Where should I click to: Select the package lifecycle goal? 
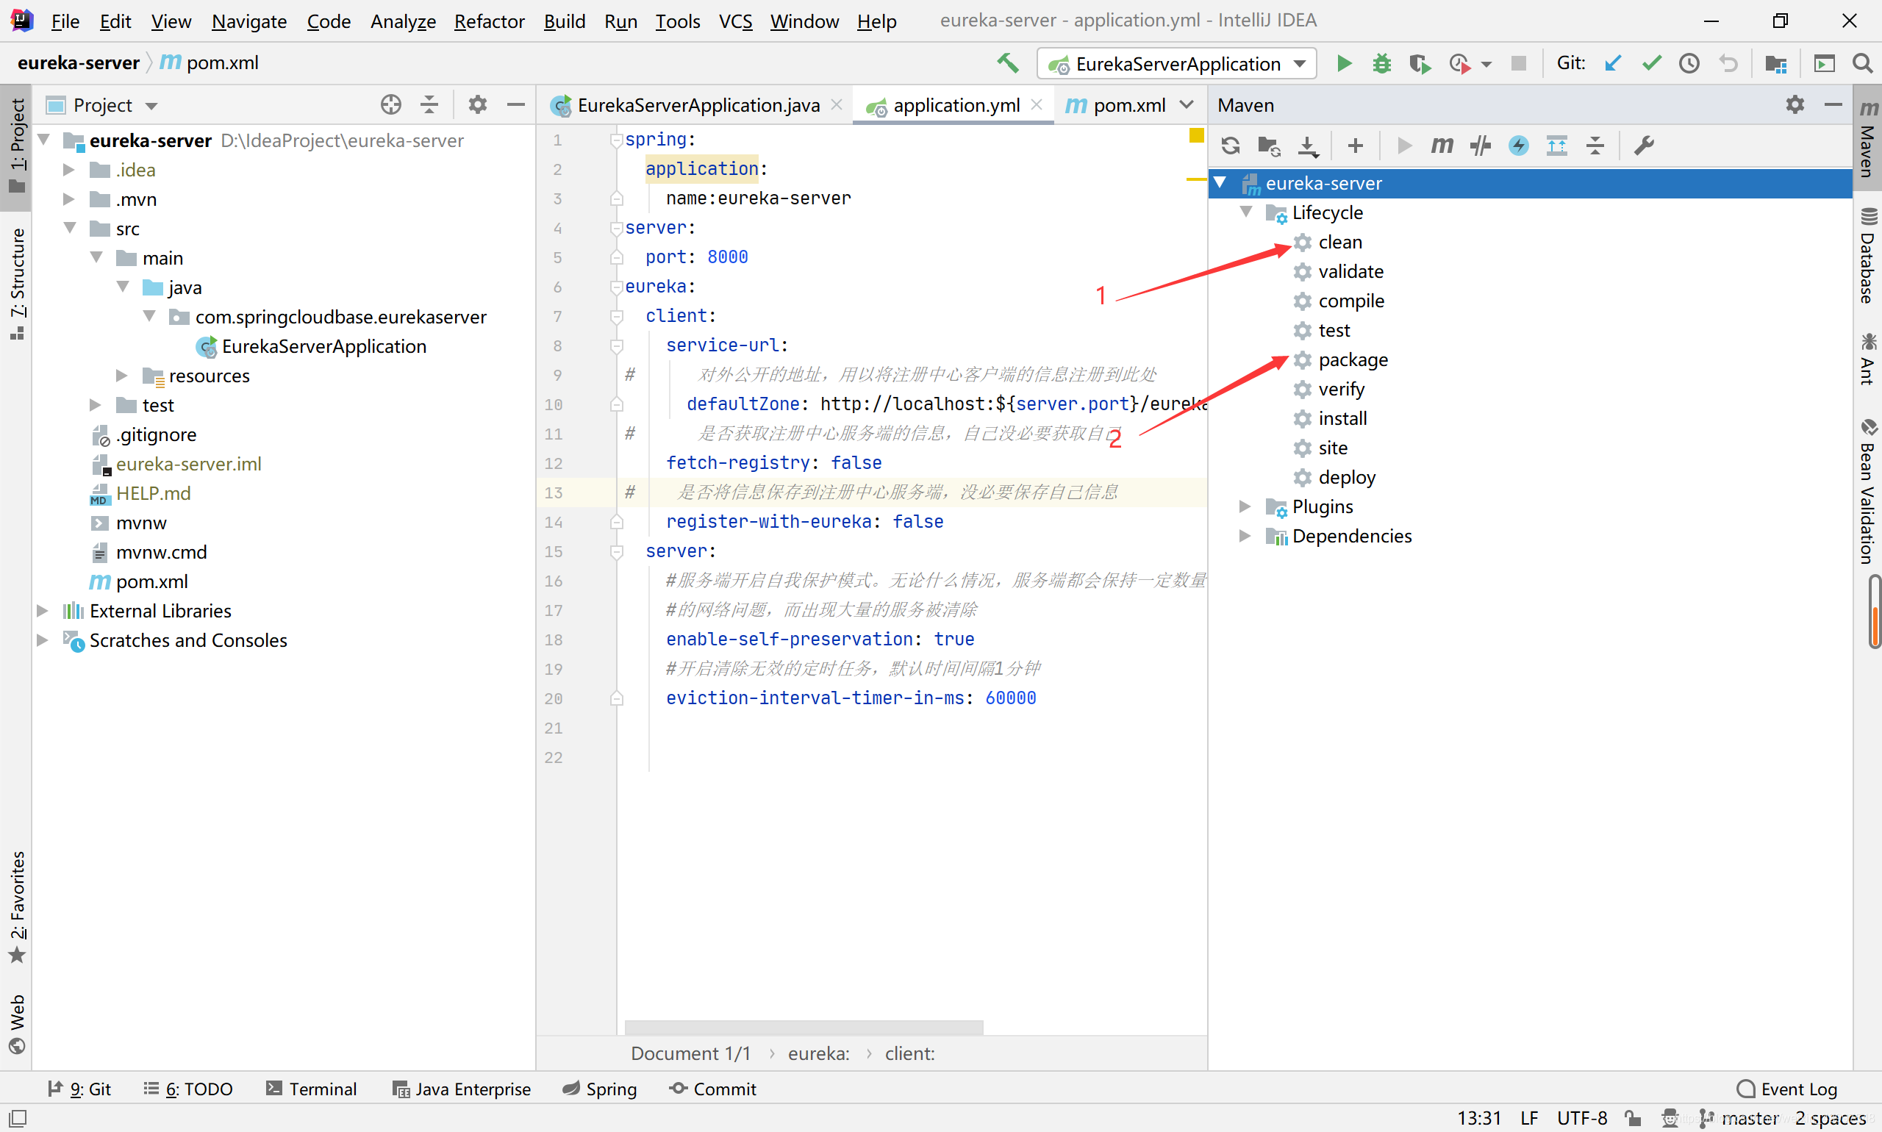(1353, 359)
